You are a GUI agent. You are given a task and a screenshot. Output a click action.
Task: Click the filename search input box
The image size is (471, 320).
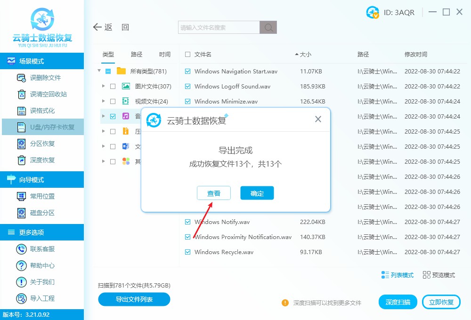click(218, 27)
